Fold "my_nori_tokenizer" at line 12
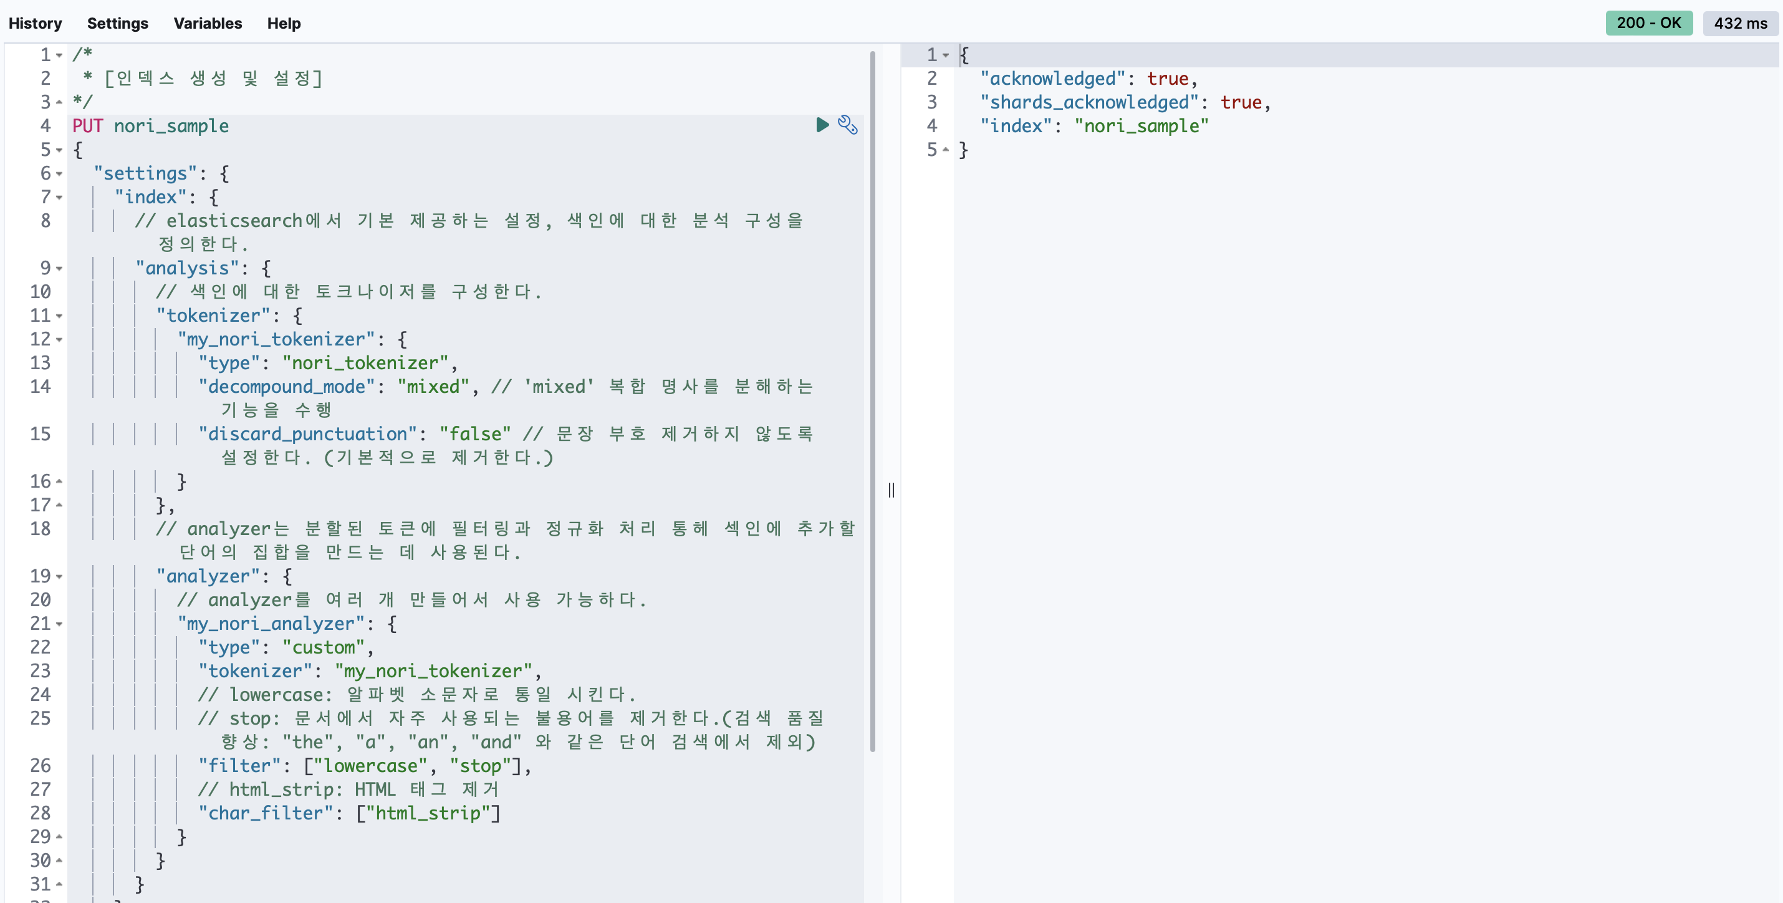The height and width of the screenshot is (903, 1783). (59, 339)
